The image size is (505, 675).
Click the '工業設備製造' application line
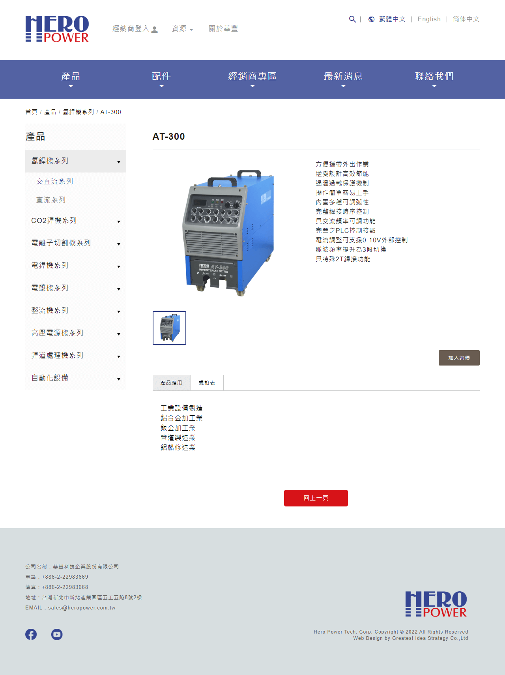tap(181, 408)
